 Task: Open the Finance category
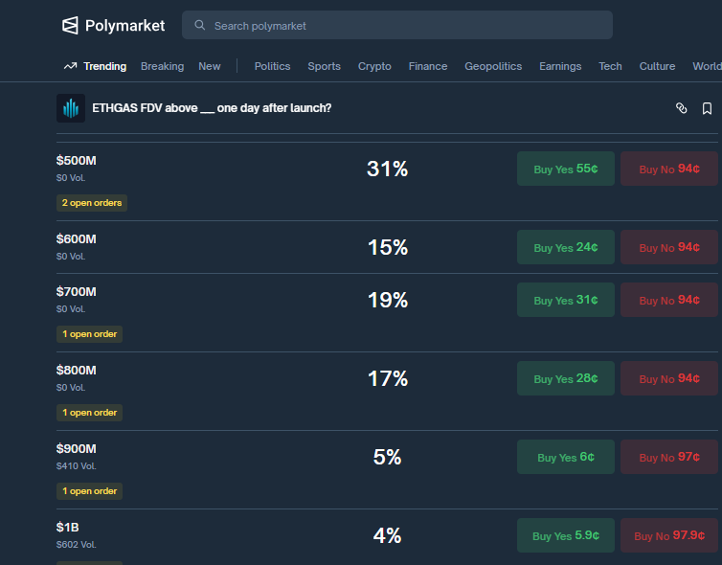pyautogui.click(x=428, y=66)
